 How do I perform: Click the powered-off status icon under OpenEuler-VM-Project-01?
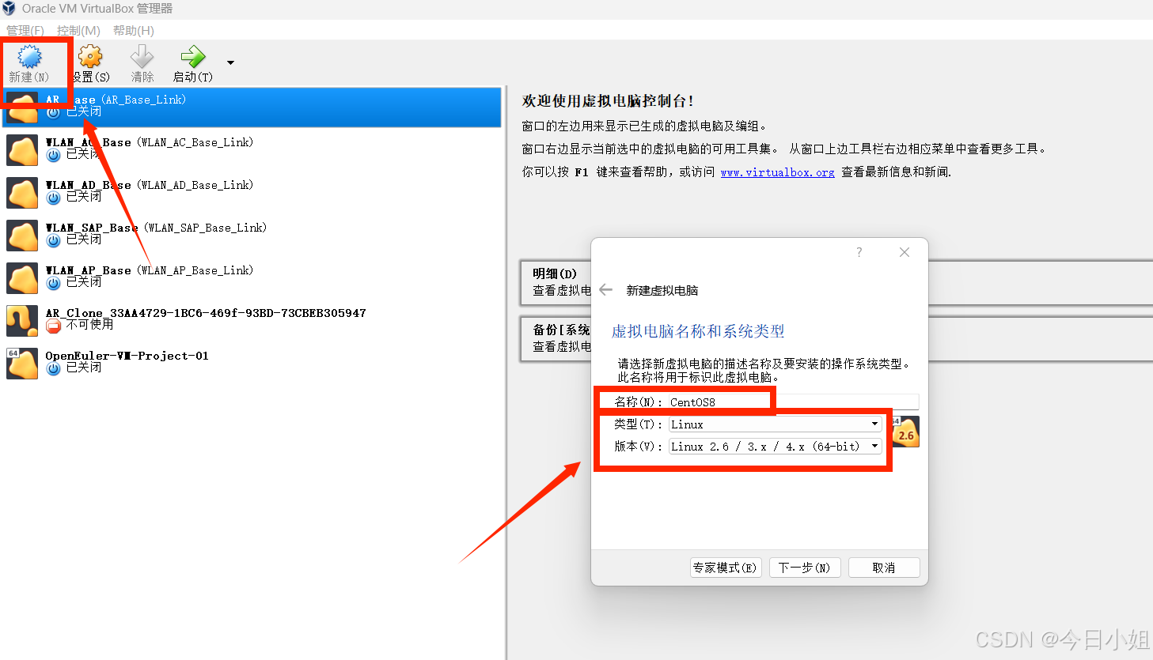point(53,368)
